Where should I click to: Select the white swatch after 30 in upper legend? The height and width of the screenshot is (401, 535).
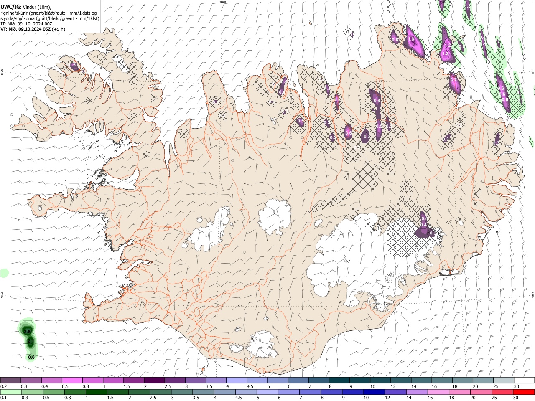[x=524, y=380]
